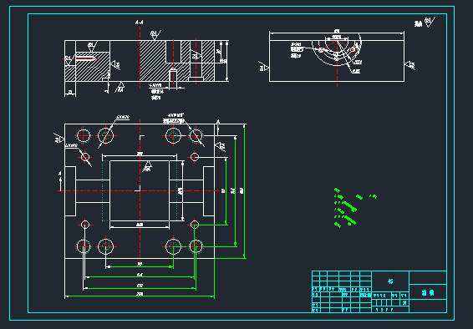Select the left T-shaped slot in the plan view
Viewport: 473px width, 329px height.
(x=87, y=191)
